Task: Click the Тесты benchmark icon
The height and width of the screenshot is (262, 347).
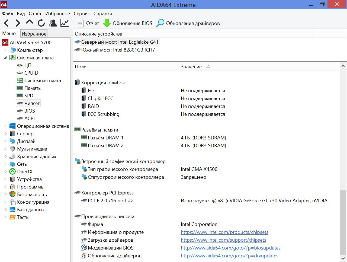Action: 13,217
